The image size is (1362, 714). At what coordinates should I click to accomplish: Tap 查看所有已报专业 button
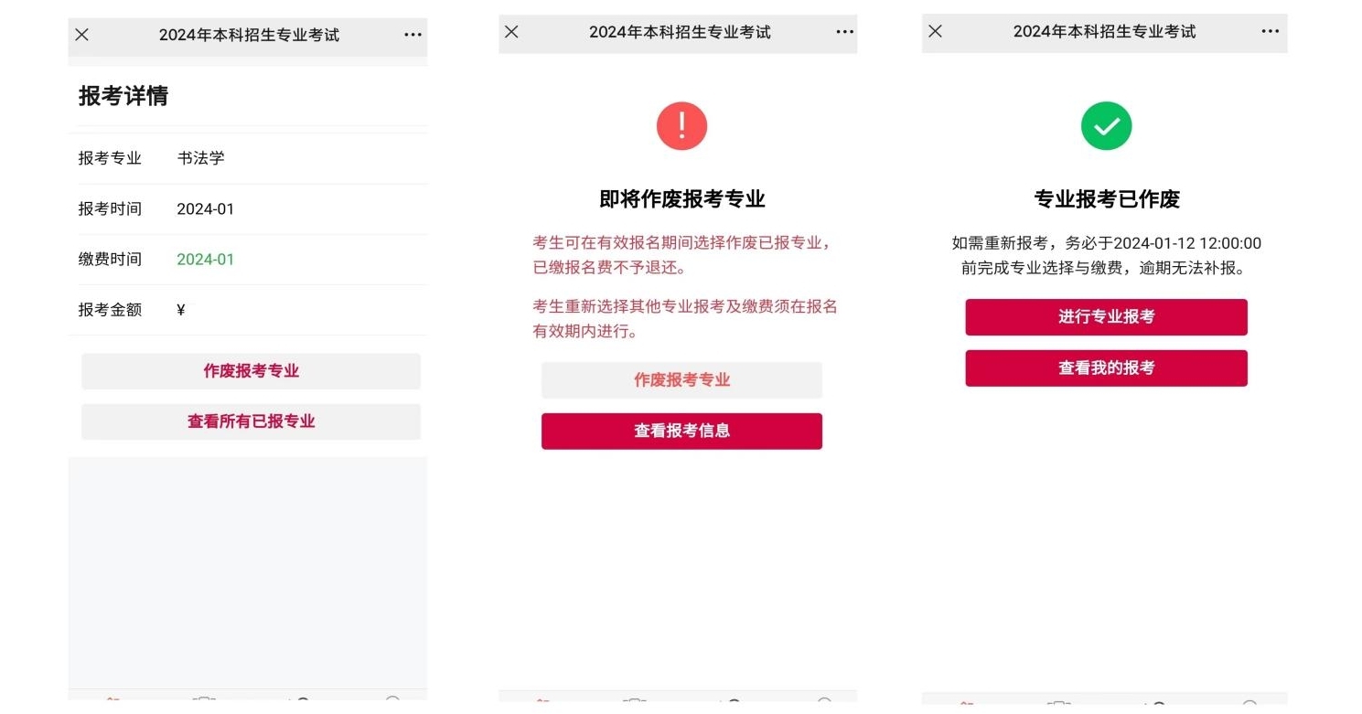(x=251, y=421)
